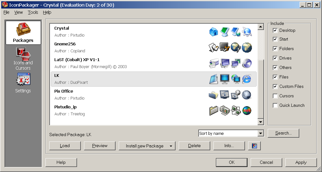The height and width of the screenshot is (172, 322).
Task: Click the small blue icon button beside Info
Action: coord(254,146)
